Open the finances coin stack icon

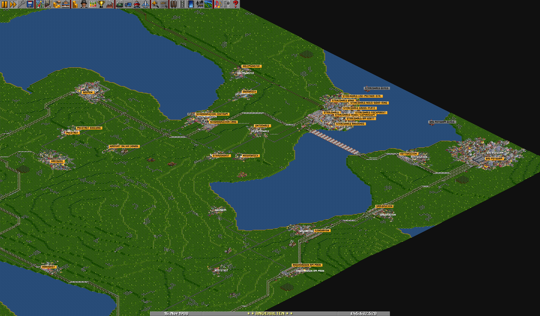pyautogui.click(x=75, y=4)
